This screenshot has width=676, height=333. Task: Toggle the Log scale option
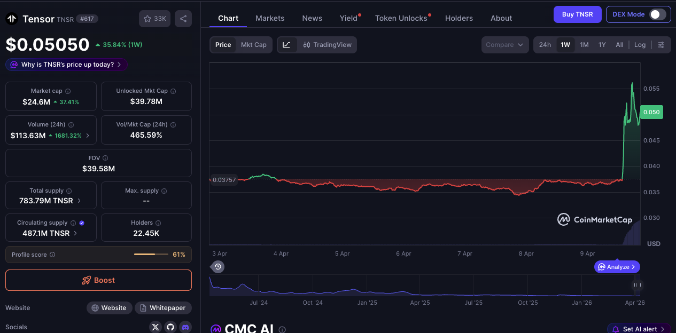point(640,45)
